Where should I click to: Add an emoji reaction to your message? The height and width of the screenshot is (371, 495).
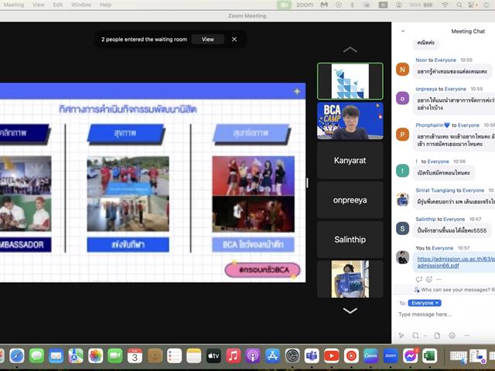[x=429, y=279]
